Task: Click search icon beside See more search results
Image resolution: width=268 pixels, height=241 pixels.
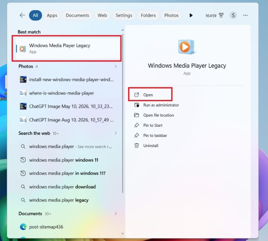Action: click(23, 146)
